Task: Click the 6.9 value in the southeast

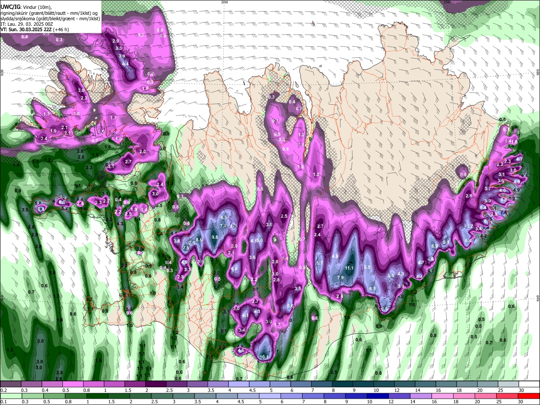Action: 435,246
